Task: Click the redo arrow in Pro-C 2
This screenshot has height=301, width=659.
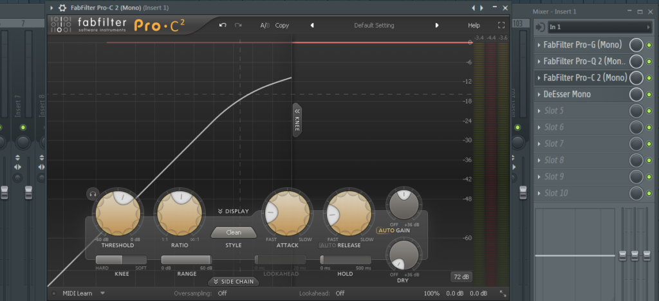Action: click(x=238, y=25)
